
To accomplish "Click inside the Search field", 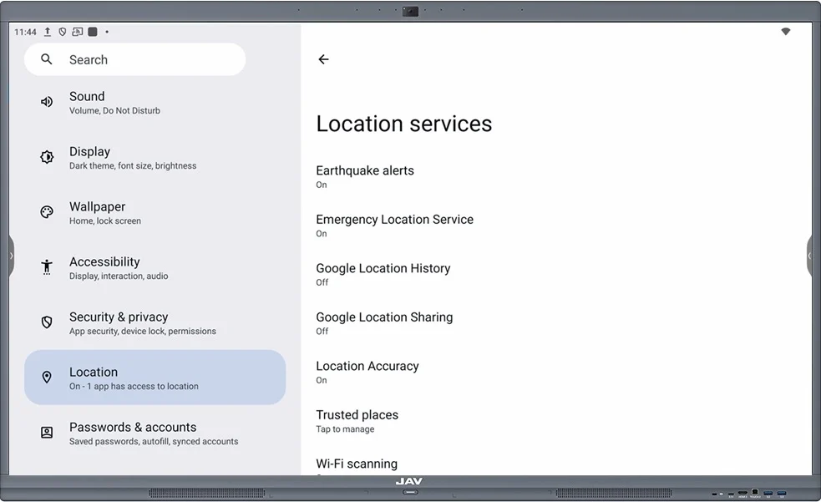I will (x=134, y=59).
